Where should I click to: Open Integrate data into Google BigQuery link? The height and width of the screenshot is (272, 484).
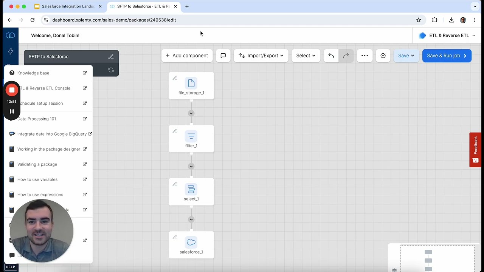(51, 134)
